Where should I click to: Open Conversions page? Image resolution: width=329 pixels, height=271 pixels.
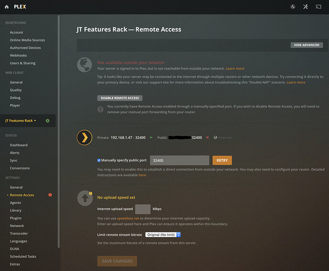pos(20,168)
